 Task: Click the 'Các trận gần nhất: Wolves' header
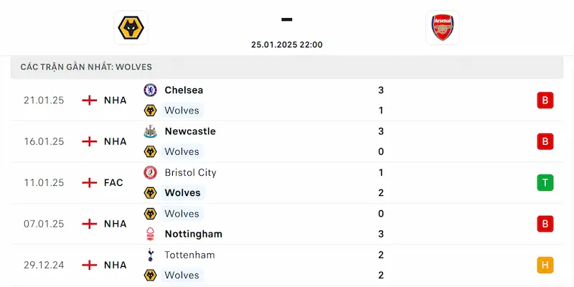86,67
